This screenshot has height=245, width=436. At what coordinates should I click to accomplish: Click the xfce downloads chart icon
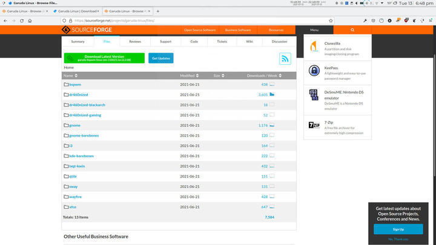[x=272, y=207]
